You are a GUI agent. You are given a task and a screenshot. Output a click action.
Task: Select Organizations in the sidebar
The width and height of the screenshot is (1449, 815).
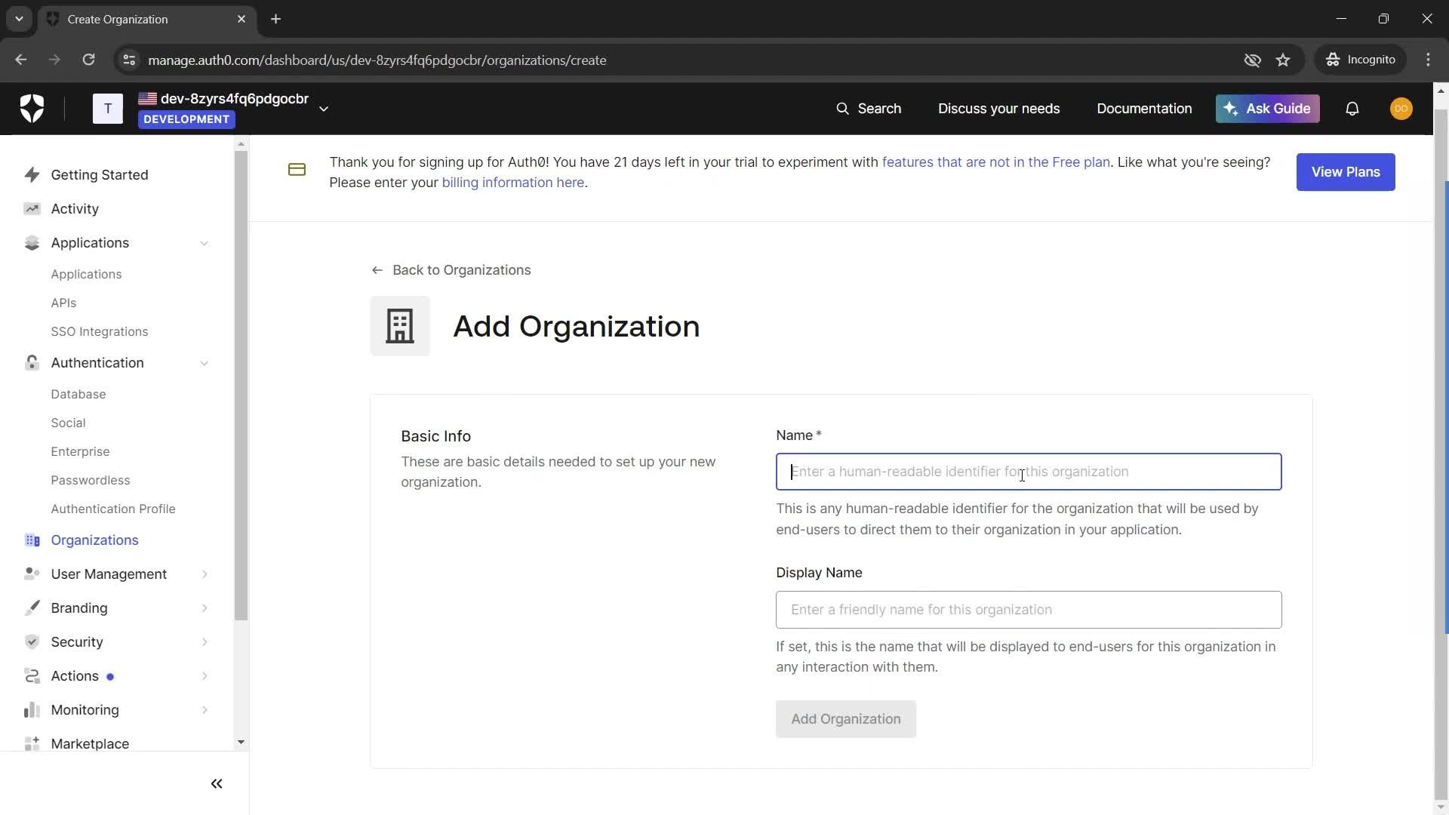(x=94, y=540)
